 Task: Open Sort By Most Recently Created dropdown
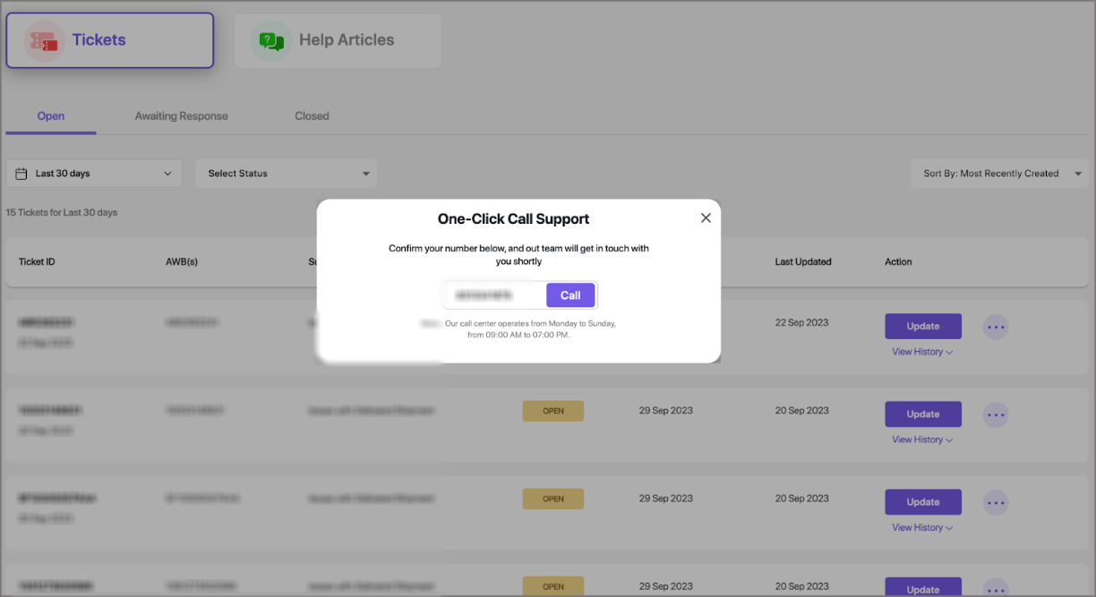pyautogui.click(x=999, y=174)
